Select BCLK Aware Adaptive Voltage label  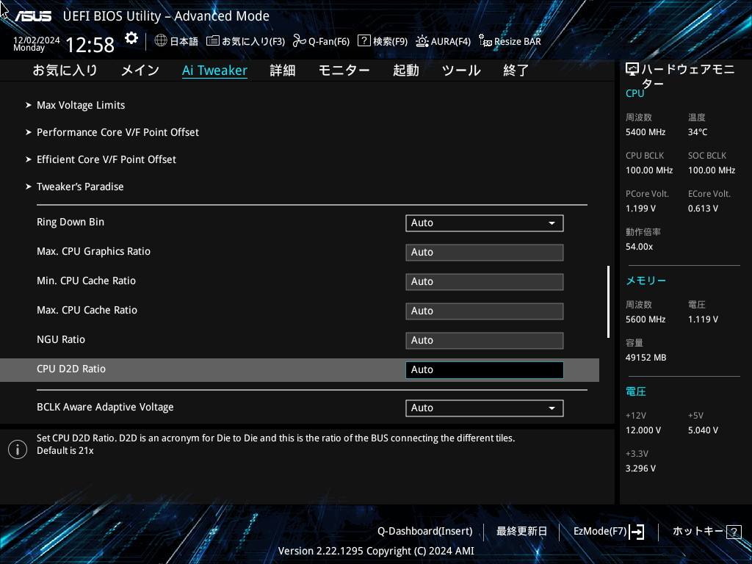coord(105,407)
